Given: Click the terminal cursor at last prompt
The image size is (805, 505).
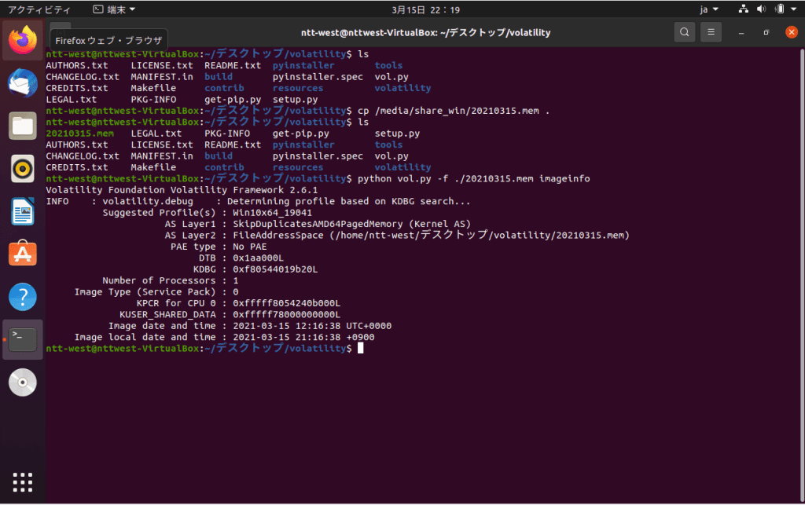Looking at the screenshot, I should (x=360, y=348).
